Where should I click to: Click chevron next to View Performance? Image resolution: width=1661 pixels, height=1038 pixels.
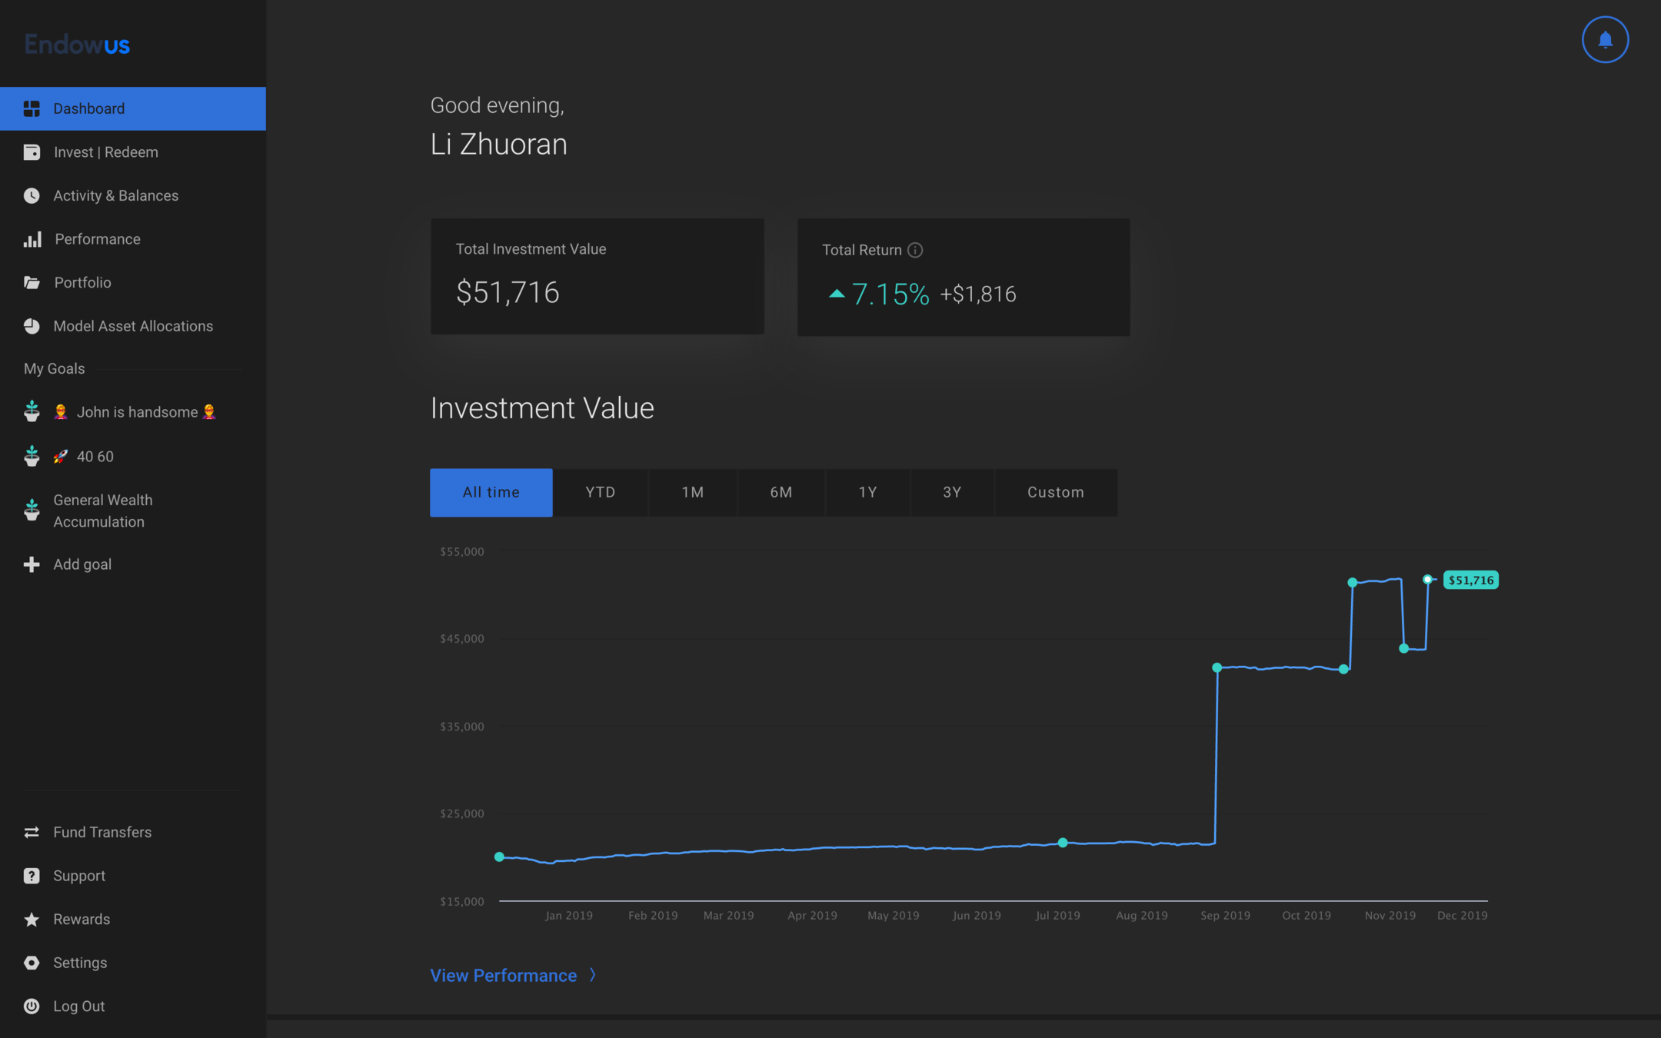click(593, 975)
